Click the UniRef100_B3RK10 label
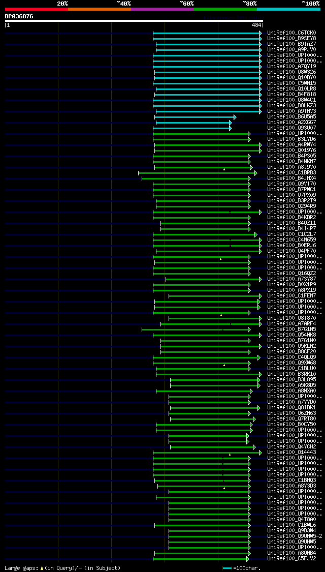 [291, 374]
